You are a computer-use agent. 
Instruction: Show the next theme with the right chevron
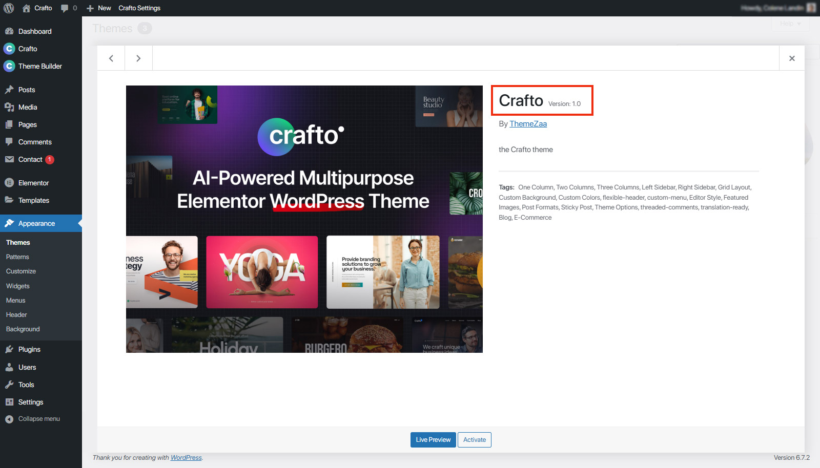(138, 58)
